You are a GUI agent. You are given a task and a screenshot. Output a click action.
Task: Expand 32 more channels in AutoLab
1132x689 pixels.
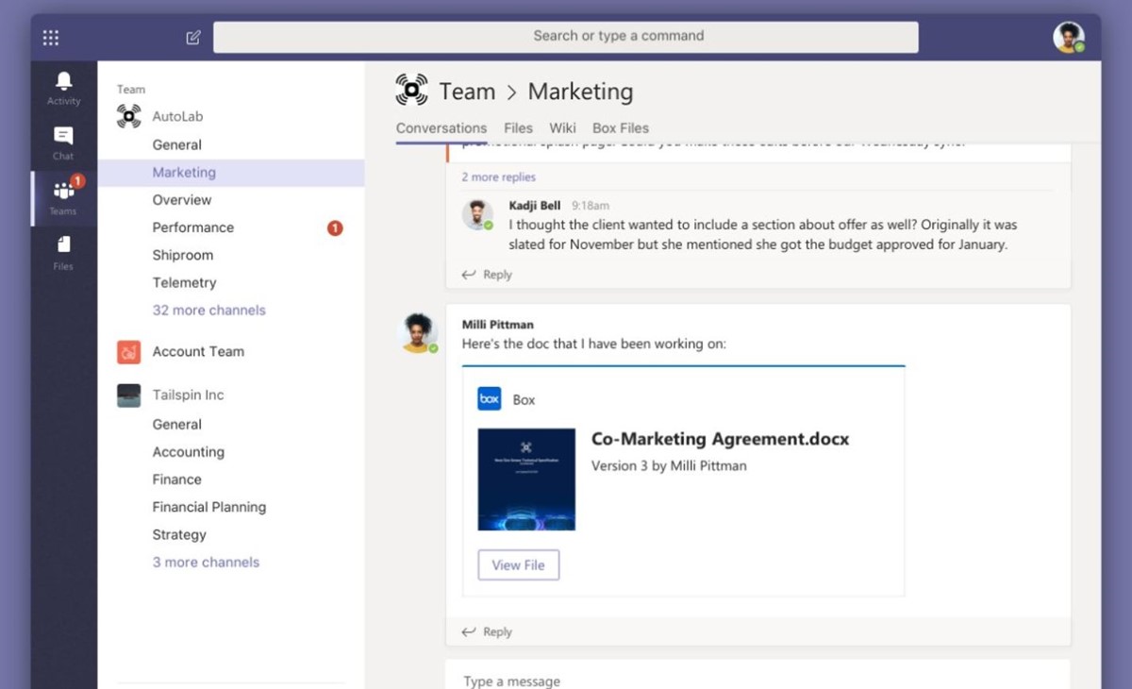pyautogui.click(x=209, y=310)
